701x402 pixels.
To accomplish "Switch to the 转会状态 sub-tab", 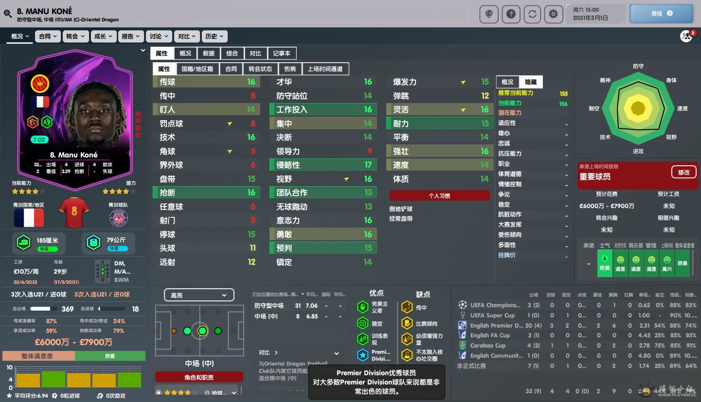I will click(x=260, y=69).
